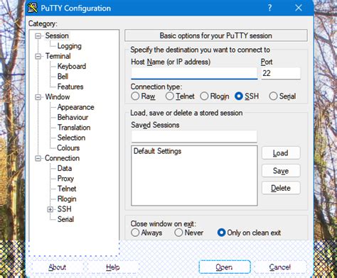The height and width of the screenshot is (278, 337).
Task: Choose Always for close window on exit
Action: point(135,233)
